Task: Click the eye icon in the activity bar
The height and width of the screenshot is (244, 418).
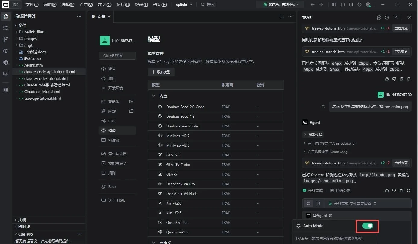Action: click(x=6, y=51)
